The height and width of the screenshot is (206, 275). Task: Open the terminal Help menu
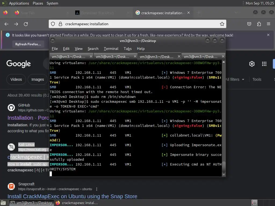(141, 49)
